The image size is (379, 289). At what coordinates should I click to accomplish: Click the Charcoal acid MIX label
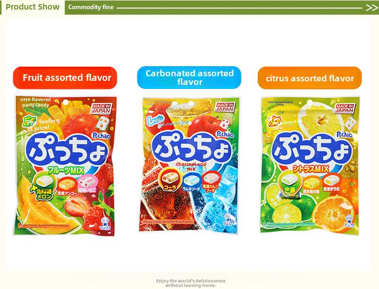coord(191,167)
